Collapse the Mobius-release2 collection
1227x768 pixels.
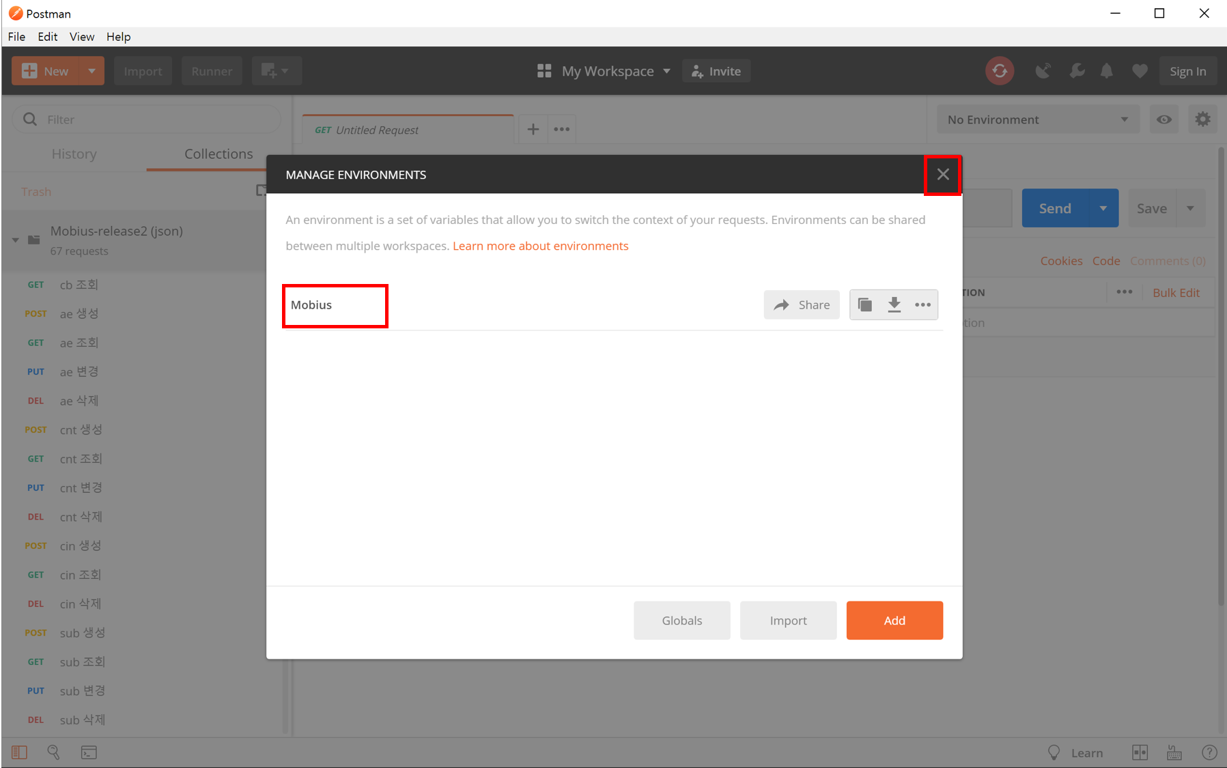[x=15, y=240]
